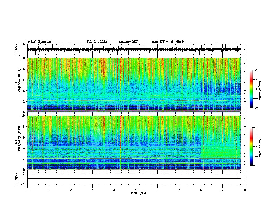Click the ch.1 color bar "-7" label
The width and height of the screenshot is (275, 213).
click(256, 108)
